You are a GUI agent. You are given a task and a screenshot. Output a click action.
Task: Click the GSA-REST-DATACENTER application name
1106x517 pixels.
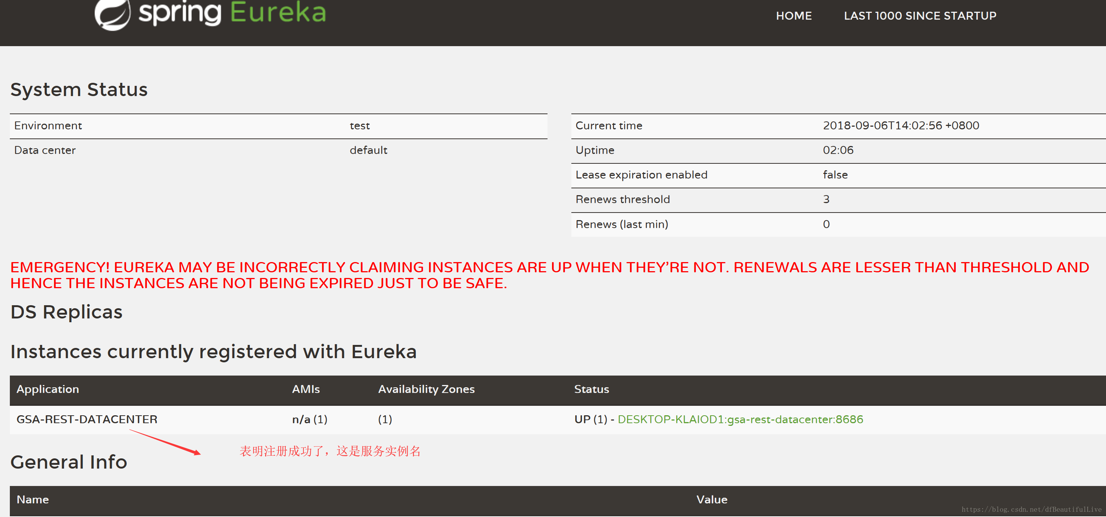[x=87, y=419]
